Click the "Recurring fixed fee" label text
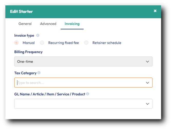The height and width of the screenshot is (130, 172). (x=63, y=43)
